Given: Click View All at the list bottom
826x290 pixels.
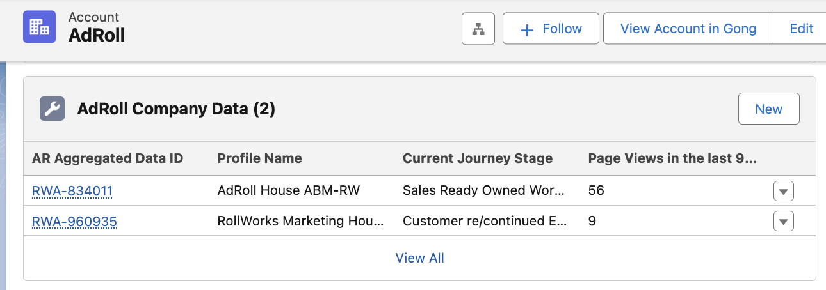Looking at the screenshot, I should 419,258.
